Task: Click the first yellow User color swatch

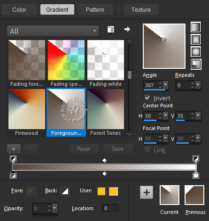Action: 101,191
